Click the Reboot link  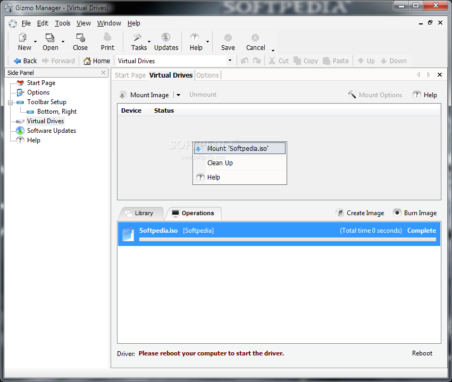422,353
